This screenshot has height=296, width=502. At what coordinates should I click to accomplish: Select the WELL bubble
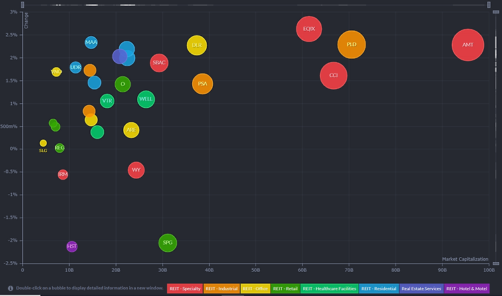pyautogui.click(x=146, y=99)
